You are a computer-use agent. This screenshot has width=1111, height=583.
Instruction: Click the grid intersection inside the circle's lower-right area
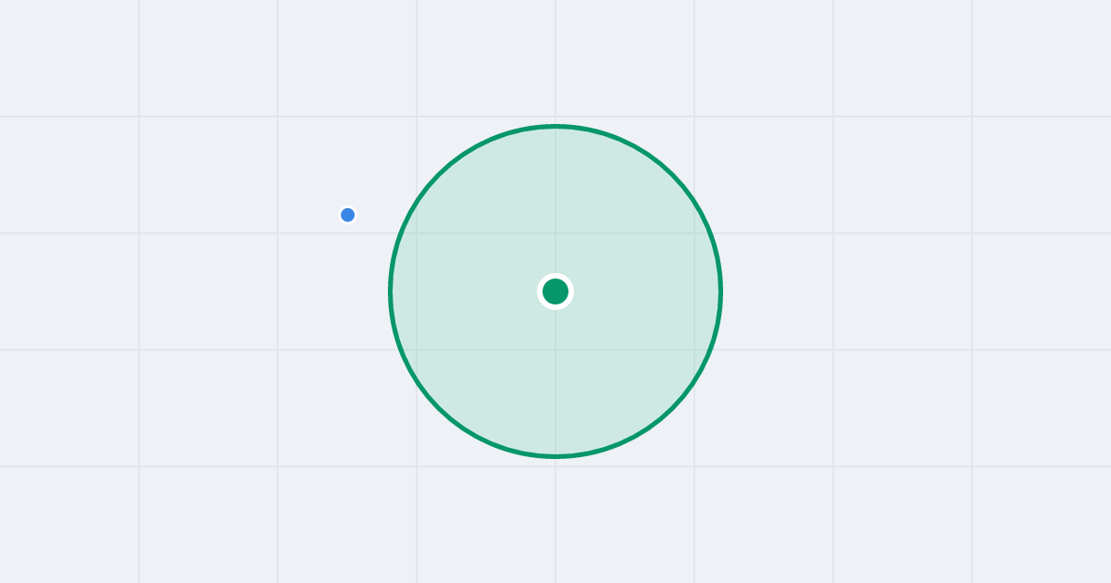(x=694, y=350)
